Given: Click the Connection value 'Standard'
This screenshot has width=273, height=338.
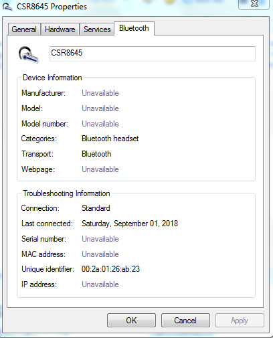Looking at the screenshot, I should coord(96,208).
